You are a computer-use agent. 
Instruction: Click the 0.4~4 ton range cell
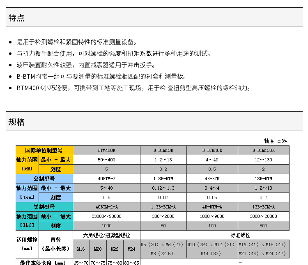212,188
